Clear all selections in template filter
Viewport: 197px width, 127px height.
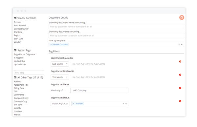(179, 45)
